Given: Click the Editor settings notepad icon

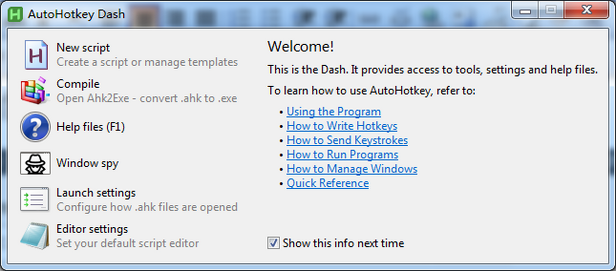Looking at the screenshot, I should point(35,236).
